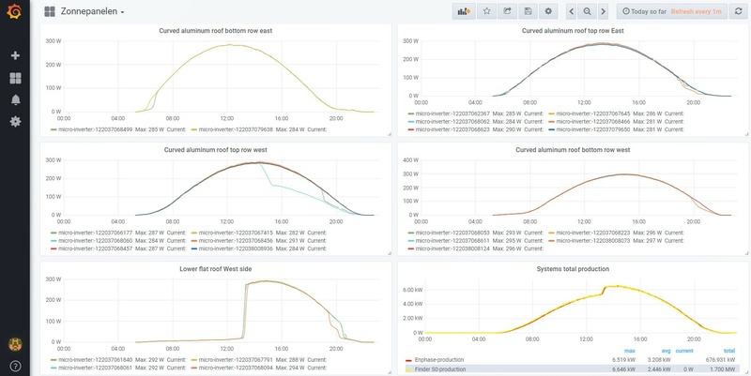Click the Create plus icon in sidebar
The width and height of the screenshot is (751, 376).
(15, 55)
